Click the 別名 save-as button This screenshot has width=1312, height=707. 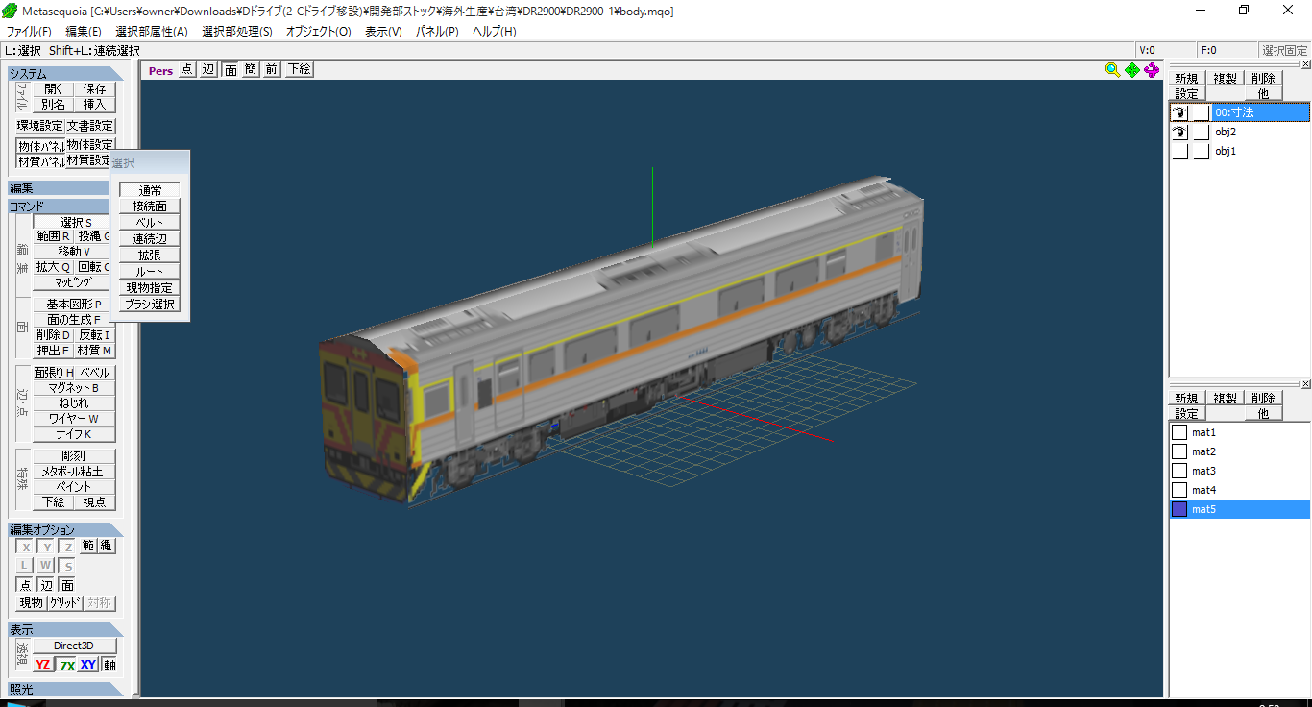53,104
